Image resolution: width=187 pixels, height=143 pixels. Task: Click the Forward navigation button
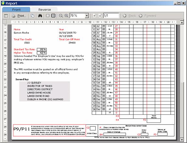coord(148,16)
